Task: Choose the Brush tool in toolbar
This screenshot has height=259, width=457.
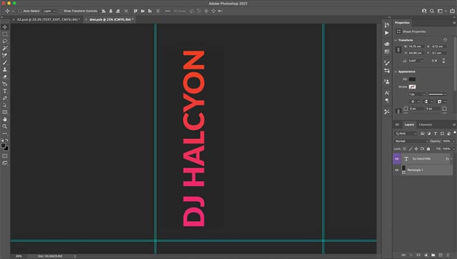Action: pyautogui.click(x=5, y=62)
